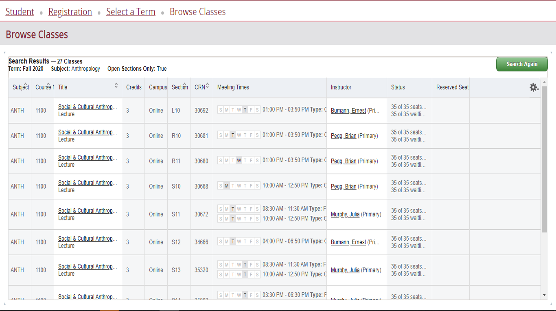
Task: Sort results by Section column arrows
Action: [184, 85]
